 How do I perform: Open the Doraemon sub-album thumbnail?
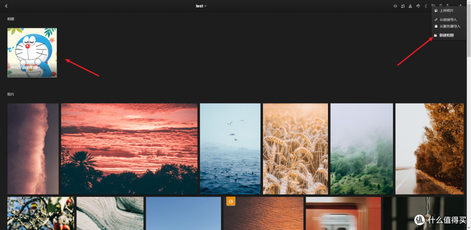(x=32, y=53)
